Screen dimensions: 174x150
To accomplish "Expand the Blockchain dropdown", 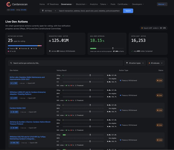I will (81, 4).
